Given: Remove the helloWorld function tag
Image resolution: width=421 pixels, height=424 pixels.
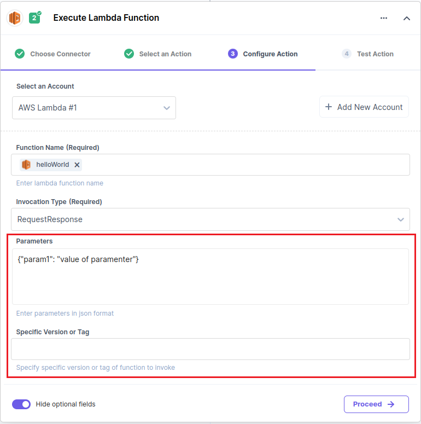Looking at the screenshot, I should (x=77, y=165).
